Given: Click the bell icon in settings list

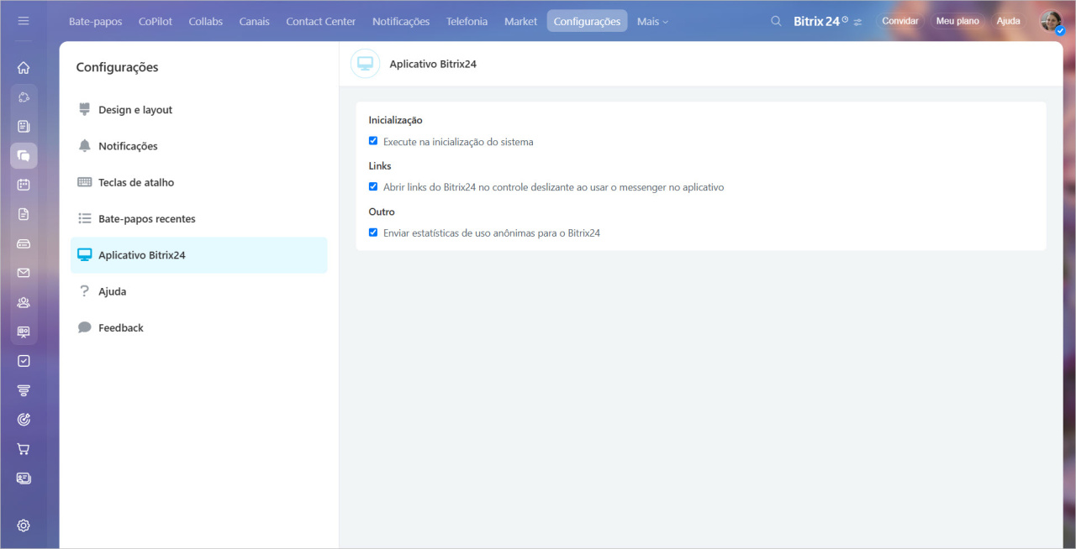Looking at the screenshot, I should point(84,146).
